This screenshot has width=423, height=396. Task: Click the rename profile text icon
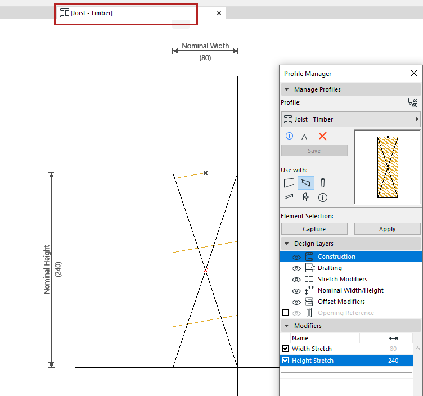tap(306, 136)
